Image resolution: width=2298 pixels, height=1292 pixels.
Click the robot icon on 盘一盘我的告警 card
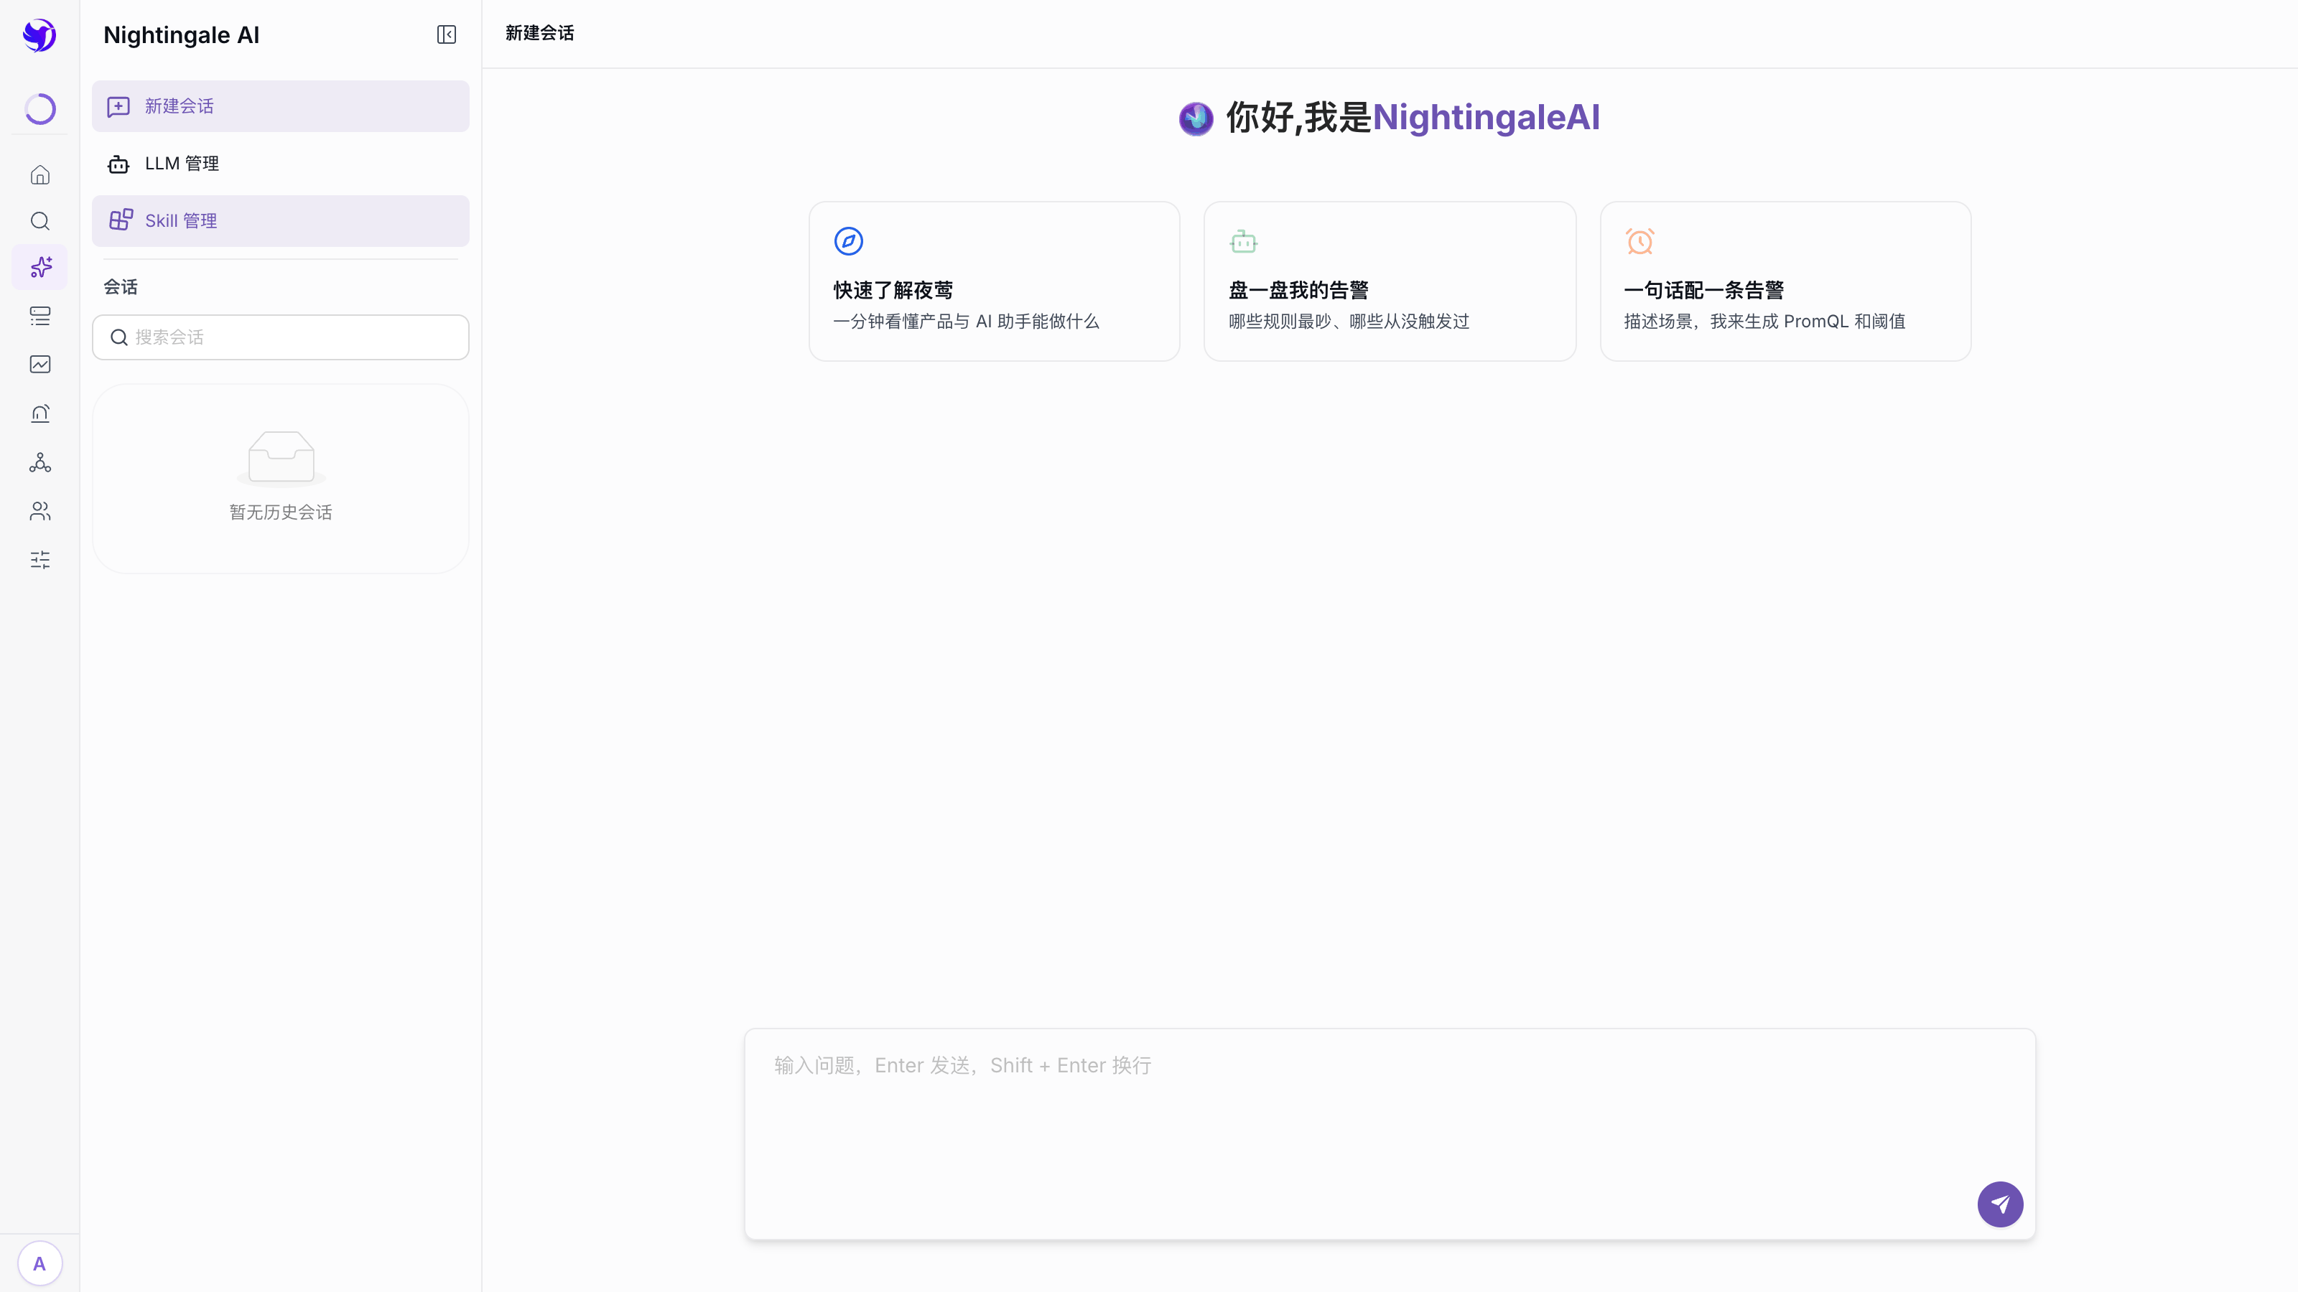pos(1244,240)
